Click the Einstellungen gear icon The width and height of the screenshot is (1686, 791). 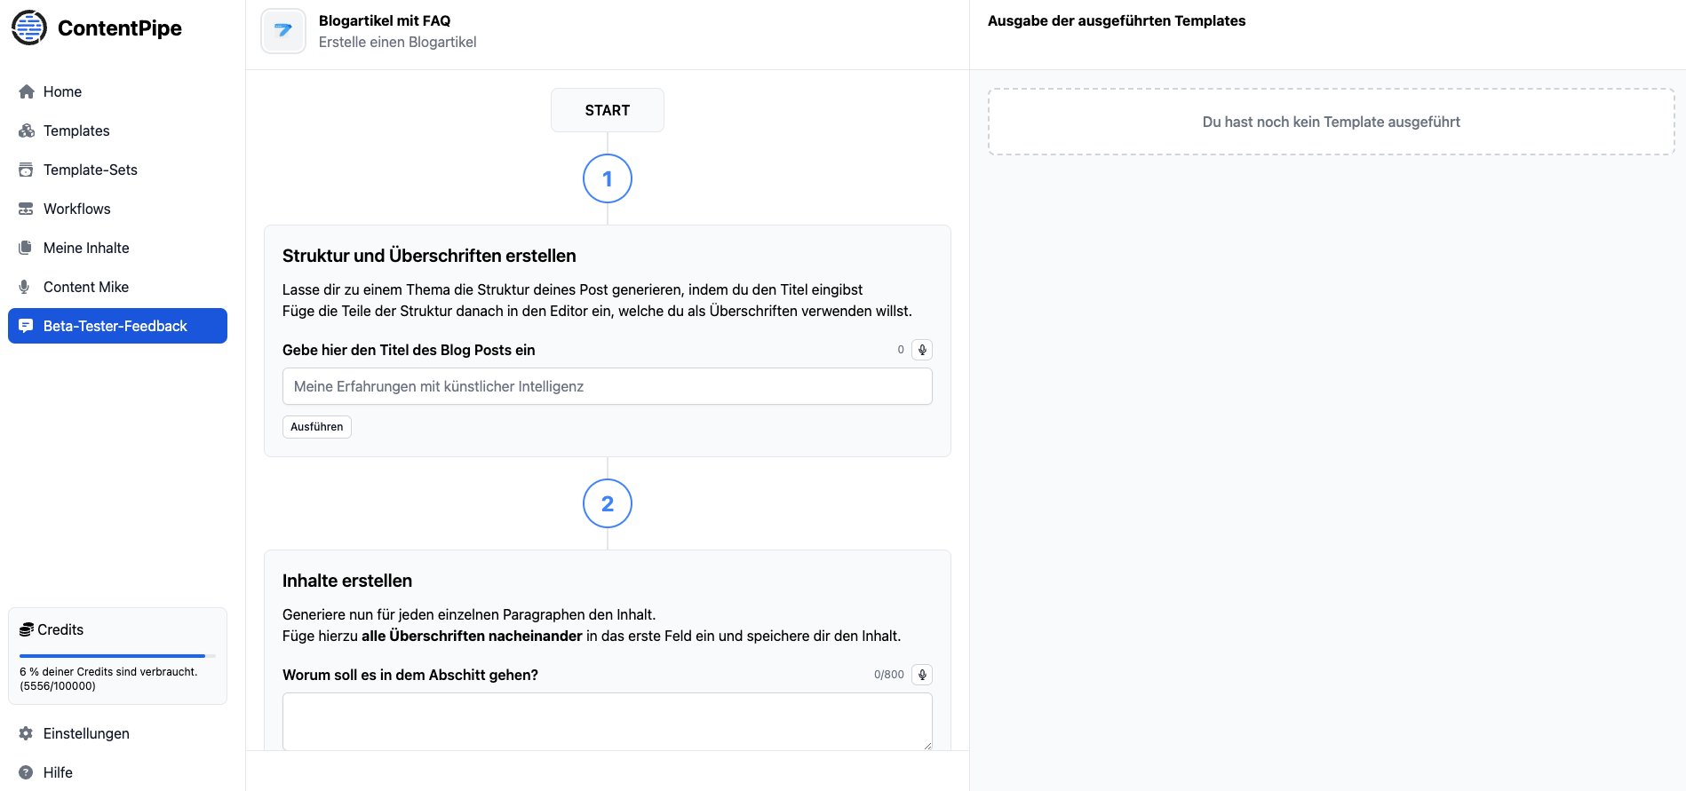click(x=26, y=733)
